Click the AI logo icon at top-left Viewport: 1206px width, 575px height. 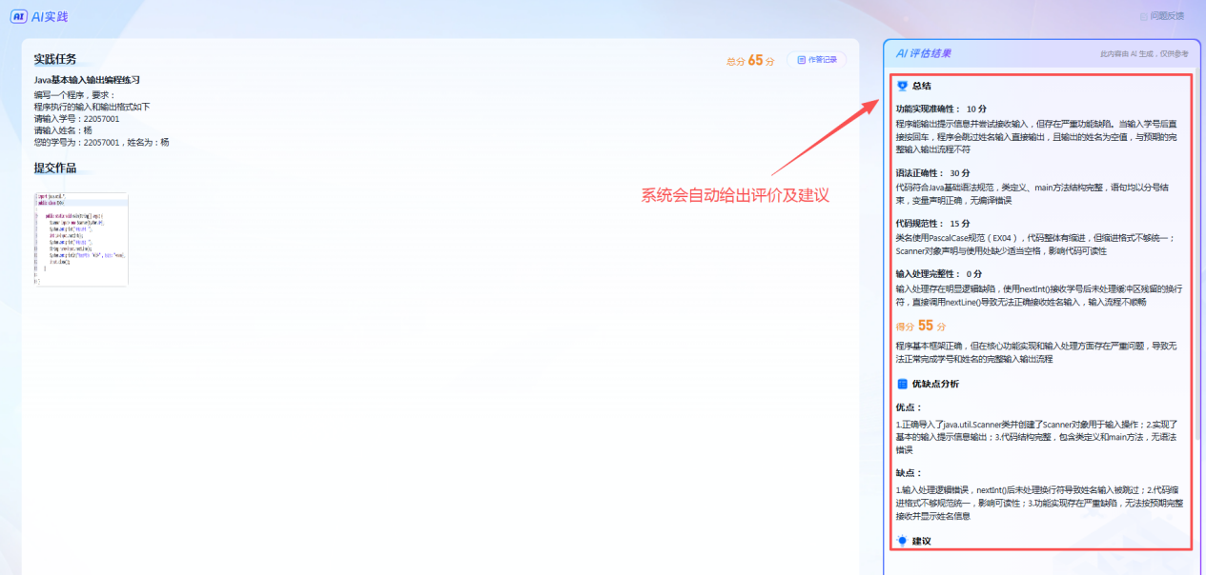(x=18, y=16)
